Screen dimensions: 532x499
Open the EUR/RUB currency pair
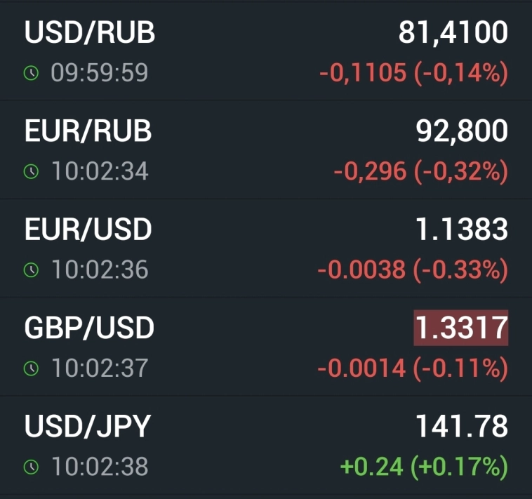click(x=88, y=131)
